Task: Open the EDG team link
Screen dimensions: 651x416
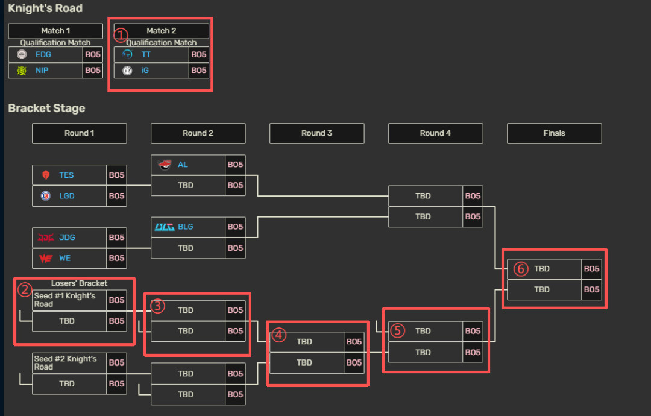Action: [x=43, y=54]
